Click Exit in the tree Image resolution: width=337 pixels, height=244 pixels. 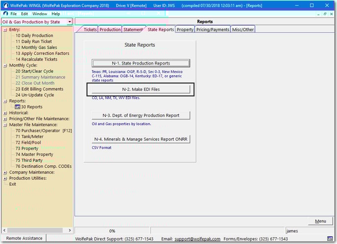point(12,184)
